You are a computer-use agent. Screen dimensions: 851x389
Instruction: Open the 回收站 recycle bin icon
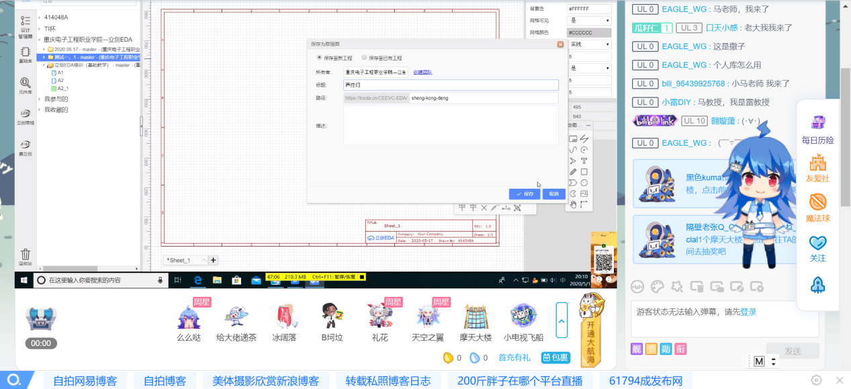click(x=25, y=256)
